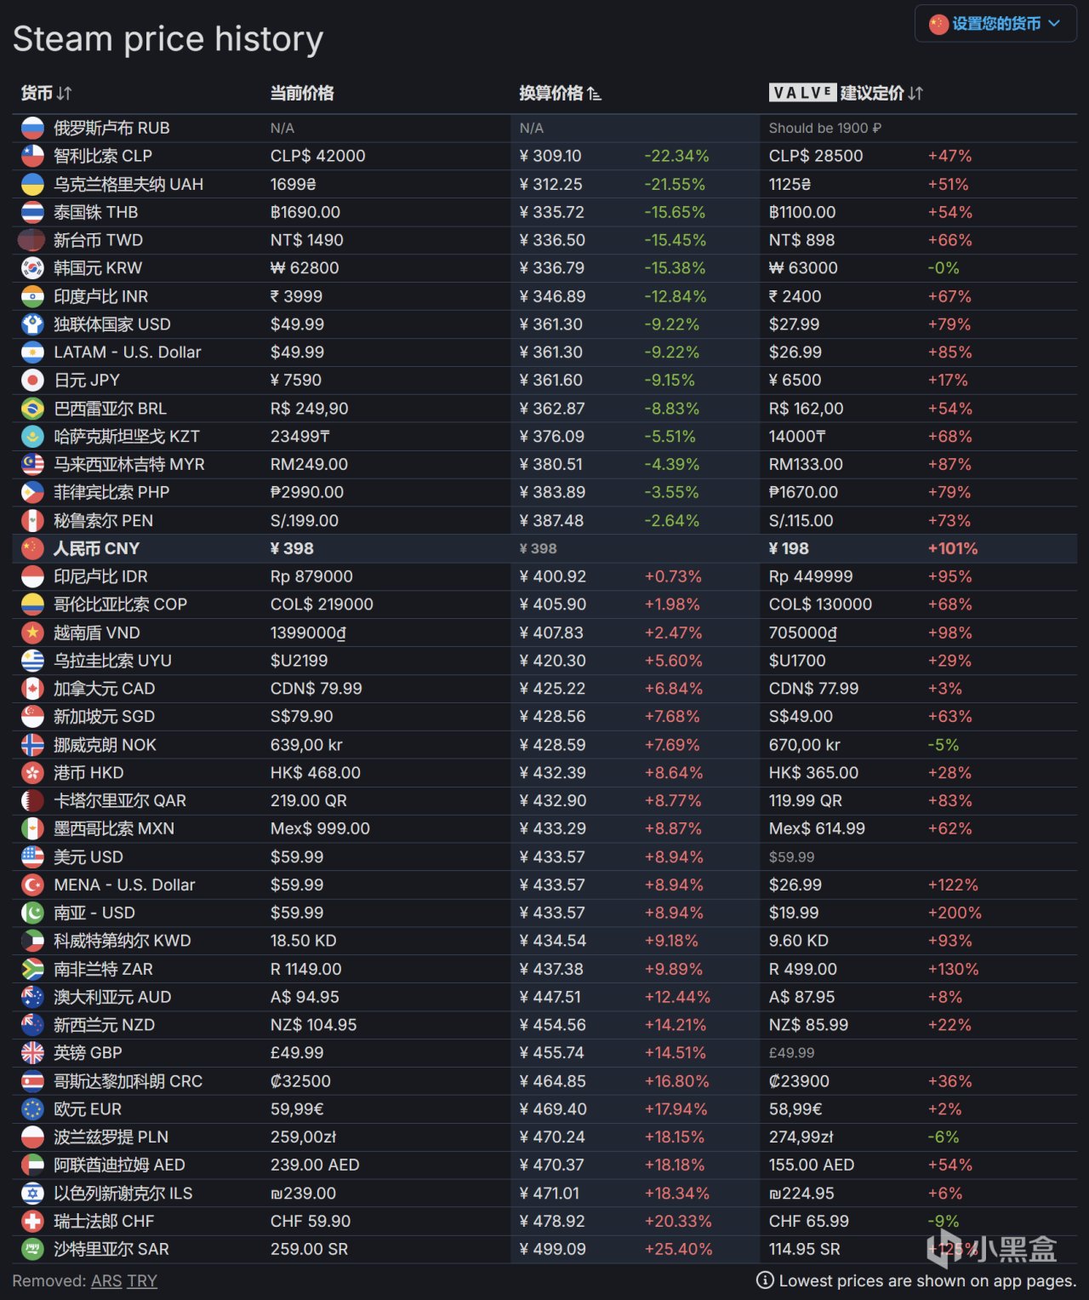Click the TRY removed currency link
Viewport: 1089px width, 1300px height.
[x=142, y=1280]
